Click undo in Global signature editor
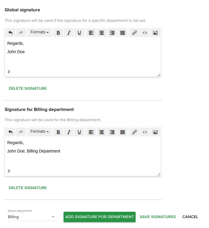The width and height of the screenshot is (209, 228). [10, 33]
